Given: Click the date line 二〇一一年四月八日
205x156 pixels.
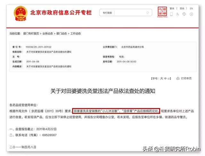Looking at the screenshot, I should click(x=23, y=147).
